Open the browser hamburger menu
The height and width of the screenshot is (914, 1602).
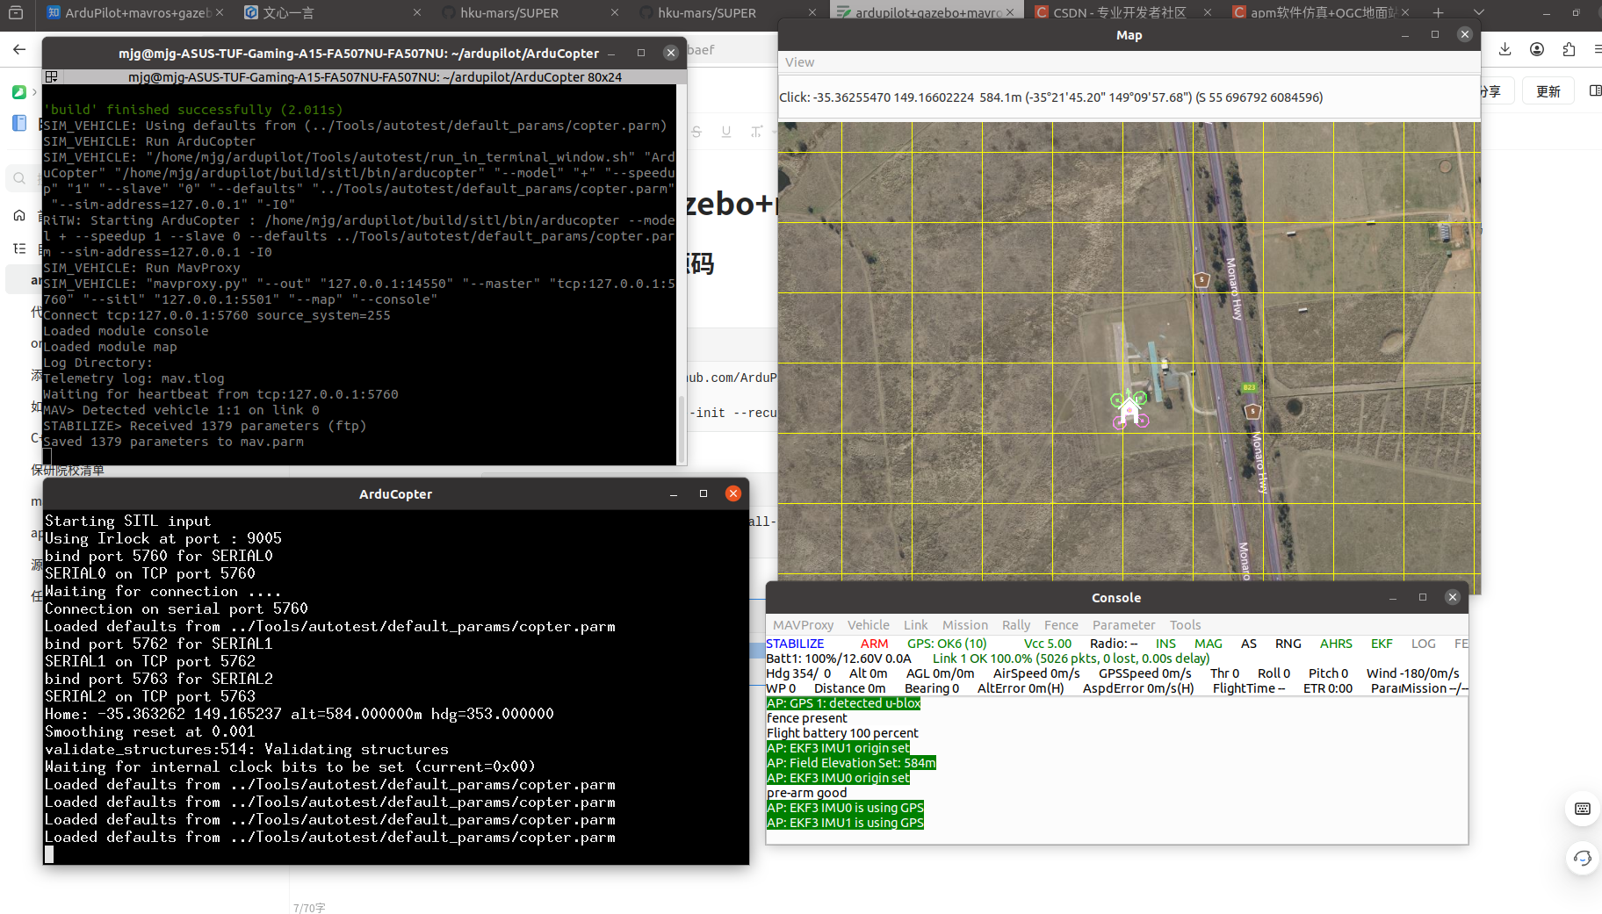(x=1597, y=49)
